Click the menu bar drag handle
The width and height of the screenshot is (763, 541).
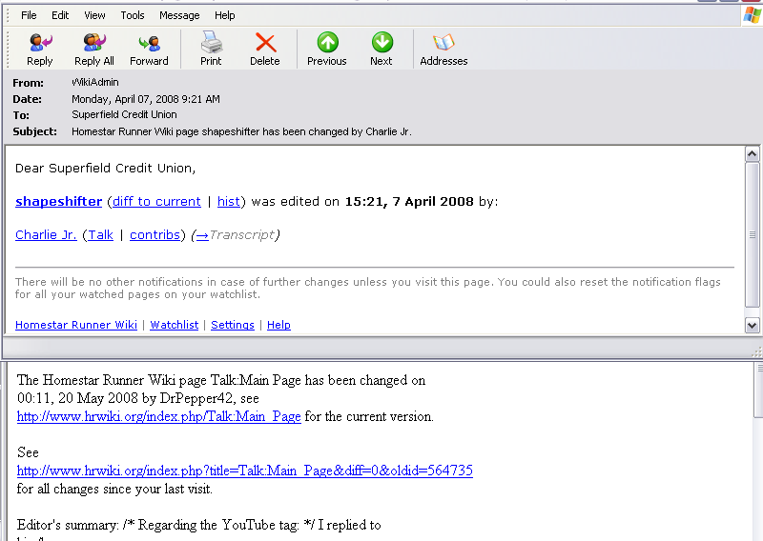coord(8,15)
